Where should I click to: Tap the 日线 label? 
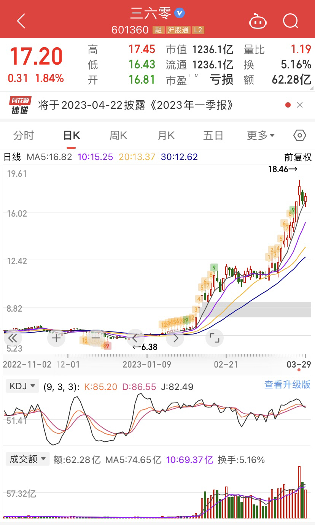(x=12, y=157)
